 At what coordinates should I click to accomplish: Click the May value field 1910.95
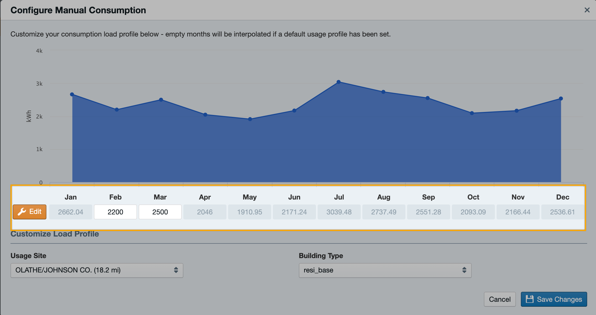click(x=250, y=212)
